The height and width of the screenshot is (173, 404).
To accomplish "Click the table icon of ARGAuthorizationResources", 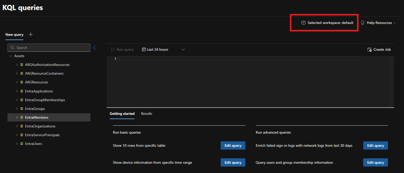I will click(22, 65).
